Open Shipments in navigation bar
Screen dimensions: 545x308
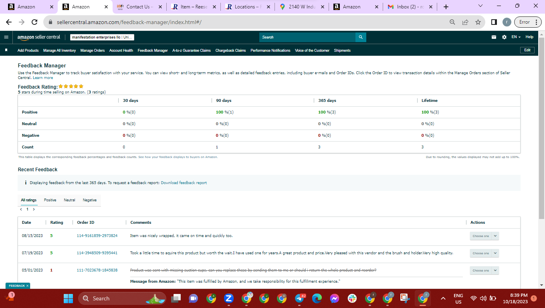(342, 51)
